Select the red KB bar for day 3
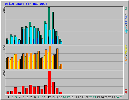The image size is (129, 100). click(x=15, y=91)
